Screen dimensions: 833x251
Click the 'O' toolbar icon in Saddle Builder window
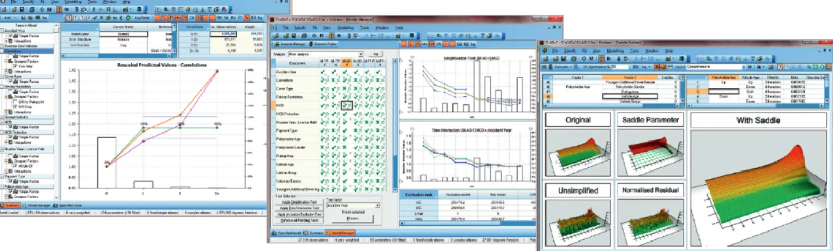(584, 59)
